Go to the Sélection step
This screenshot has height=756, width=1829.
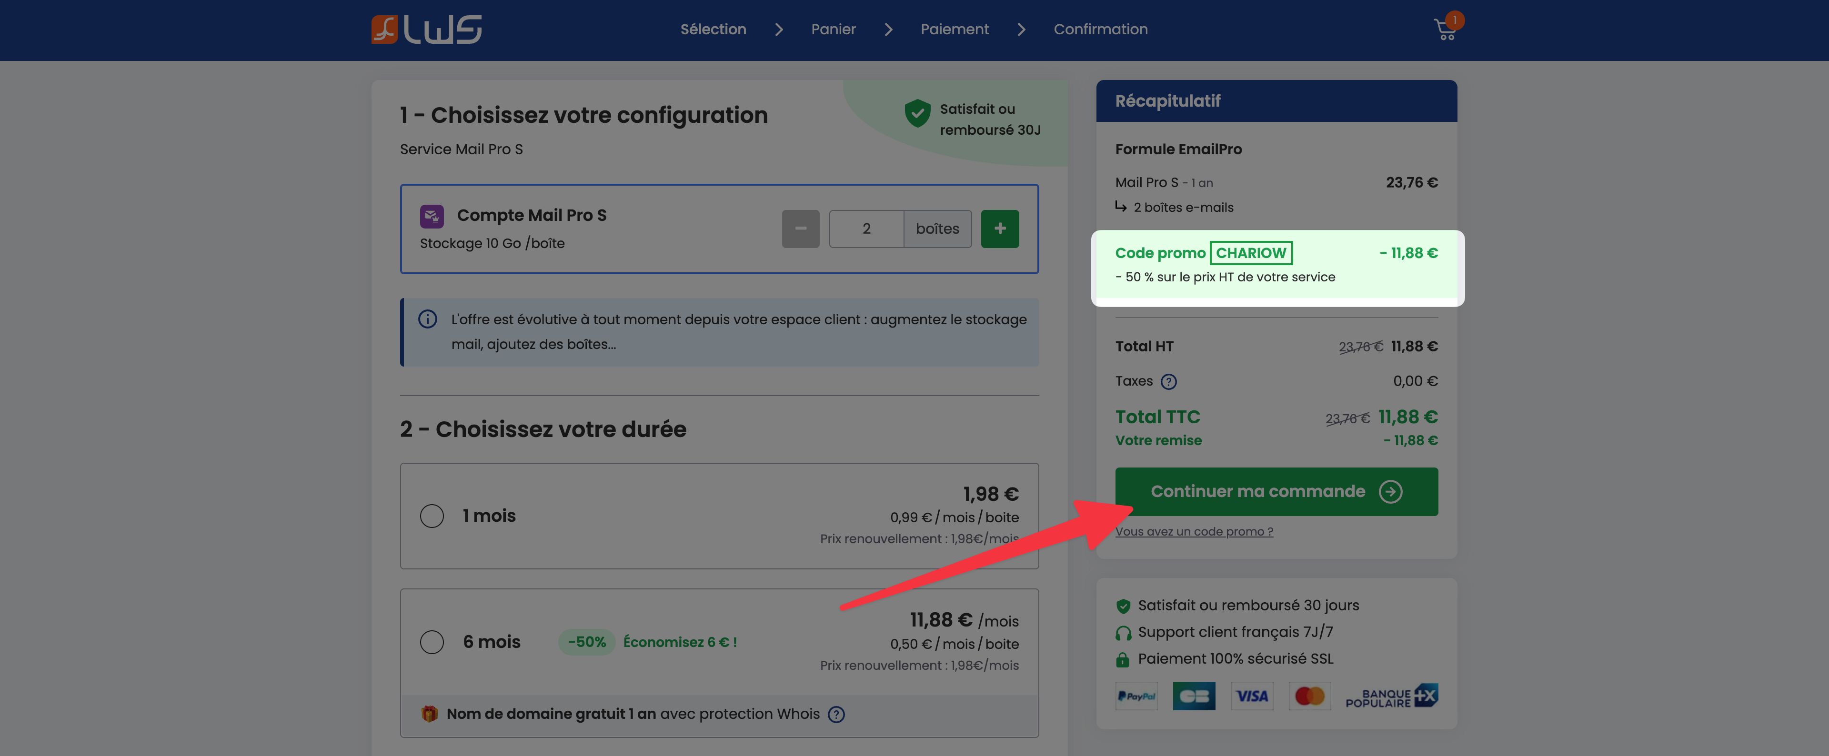click(713, 30)
